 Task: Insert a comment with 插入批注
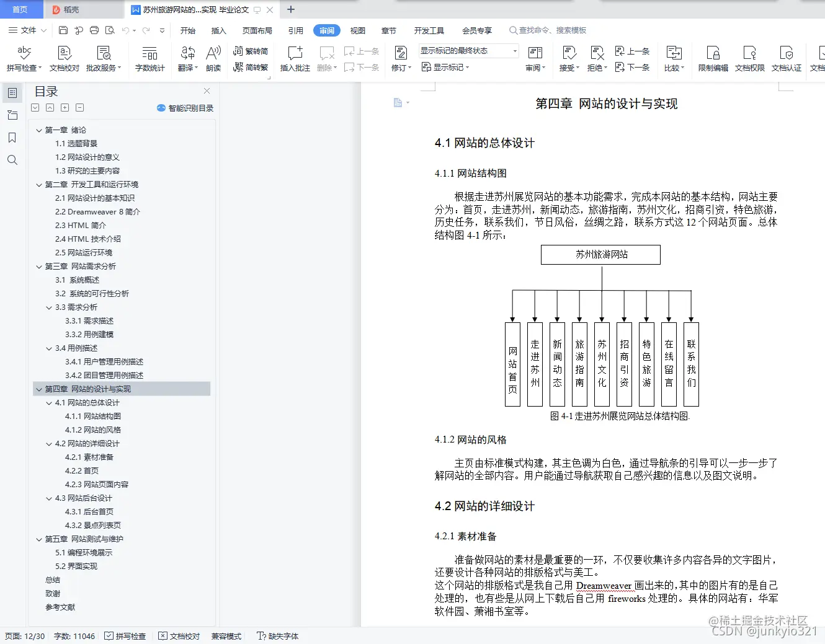click(294, 58)
